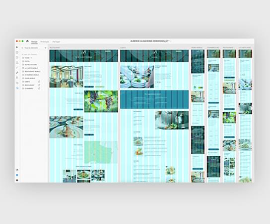The width and height of the screenshot is (270, 224).
Task: Click the CHAMBRES MOBILE artboard title on the canvas
Action: (x=213, y=47)
